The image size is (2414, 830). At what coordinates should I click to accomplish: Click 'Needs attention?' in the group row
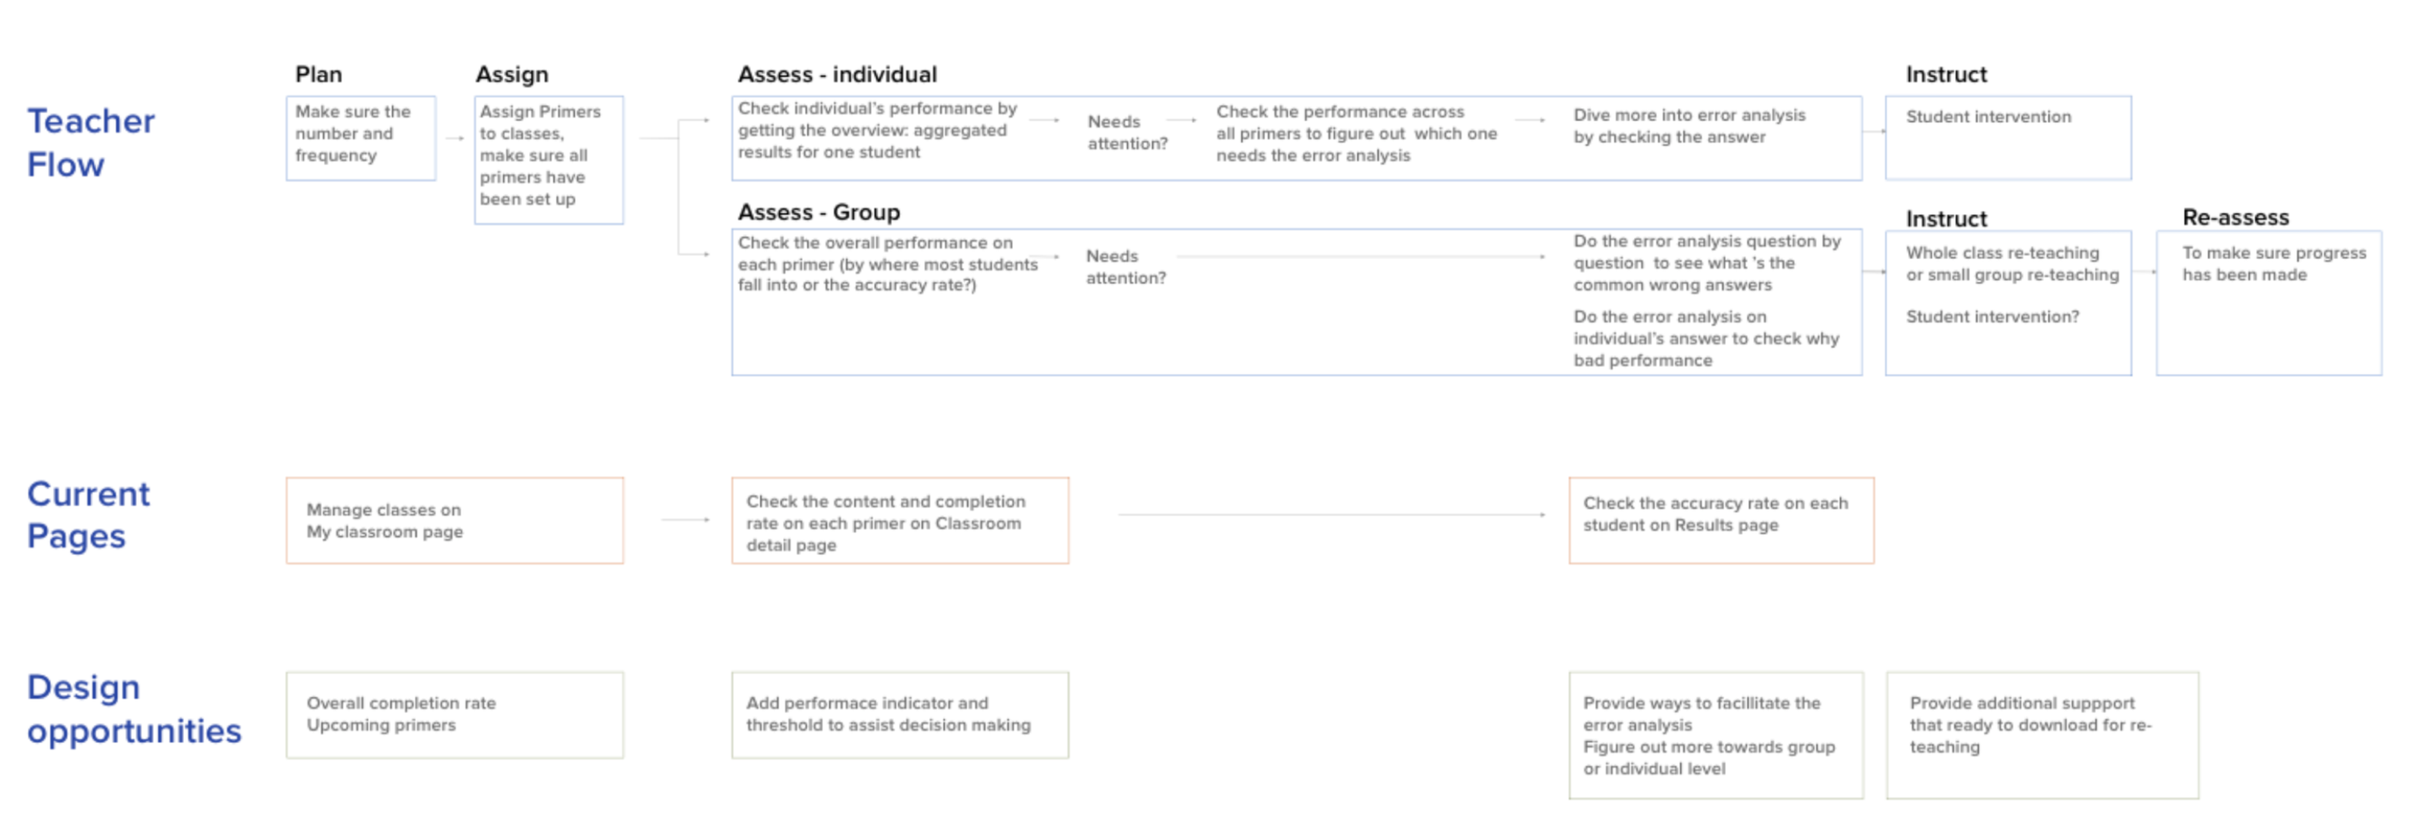(x=1124, y=266)
